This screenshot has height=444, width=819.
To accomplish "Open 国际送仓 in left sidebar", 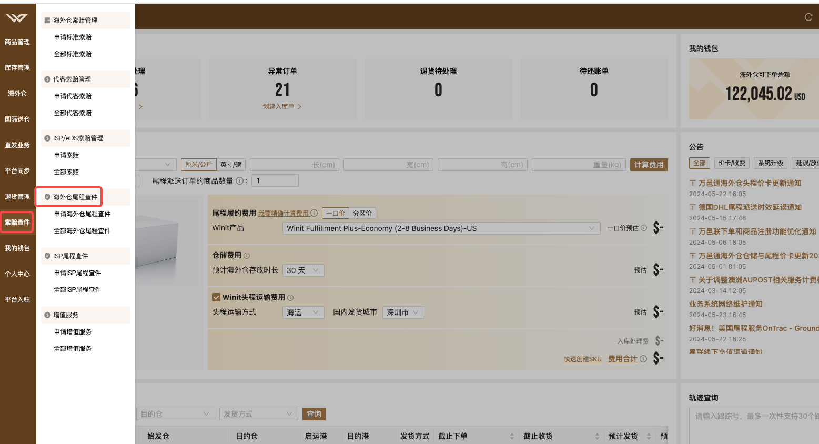I will pyautogui.click(x=17, y=119).
